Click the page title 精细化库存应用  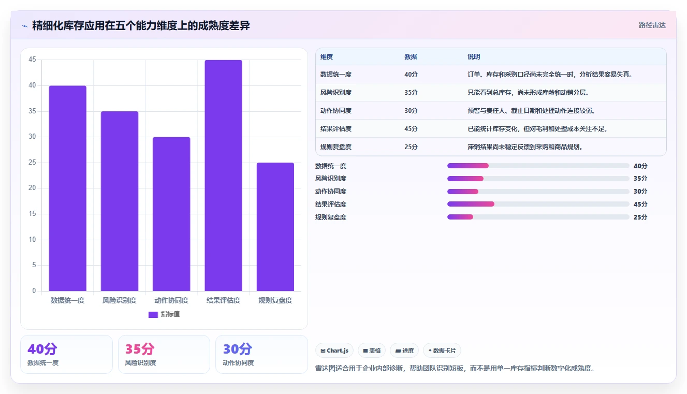pos(141,25)
